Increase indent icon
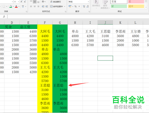 47,7
